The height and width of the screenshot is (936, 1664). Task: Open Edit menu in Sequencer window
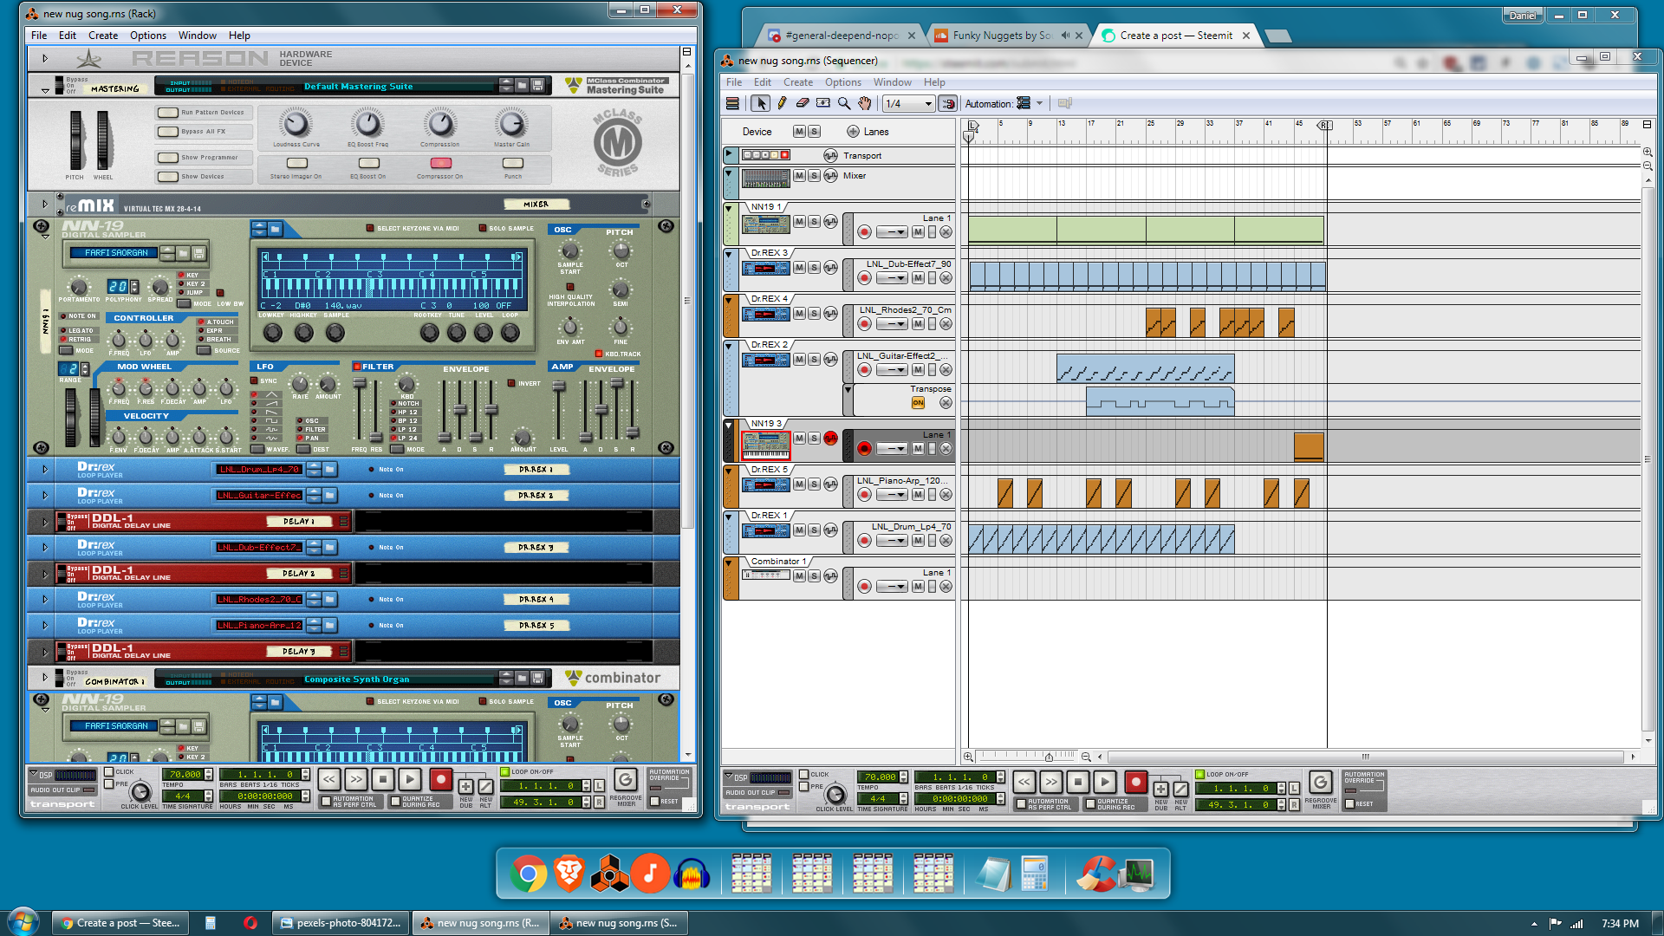coord(762,82)
